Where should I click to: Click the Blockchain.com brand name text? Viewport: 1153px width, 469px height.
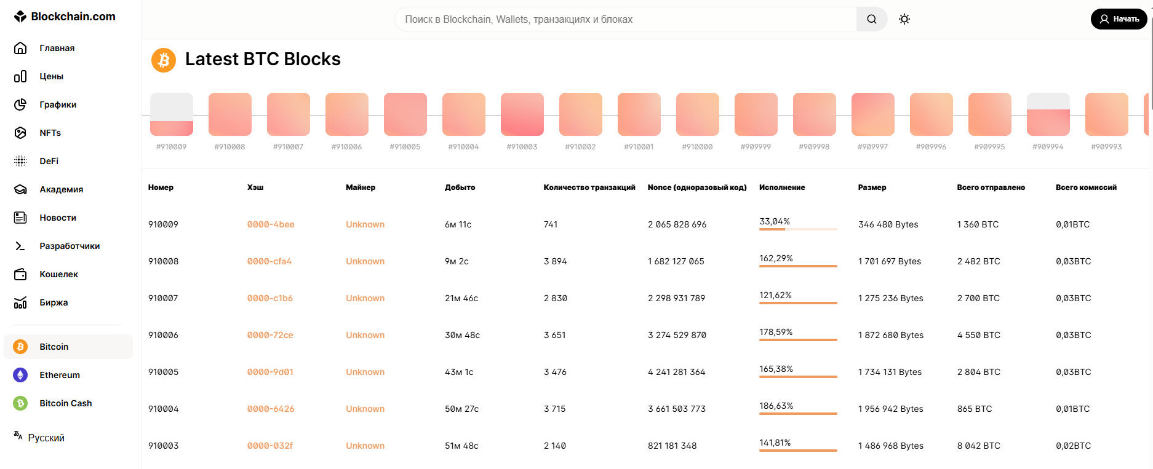(73, 17)
